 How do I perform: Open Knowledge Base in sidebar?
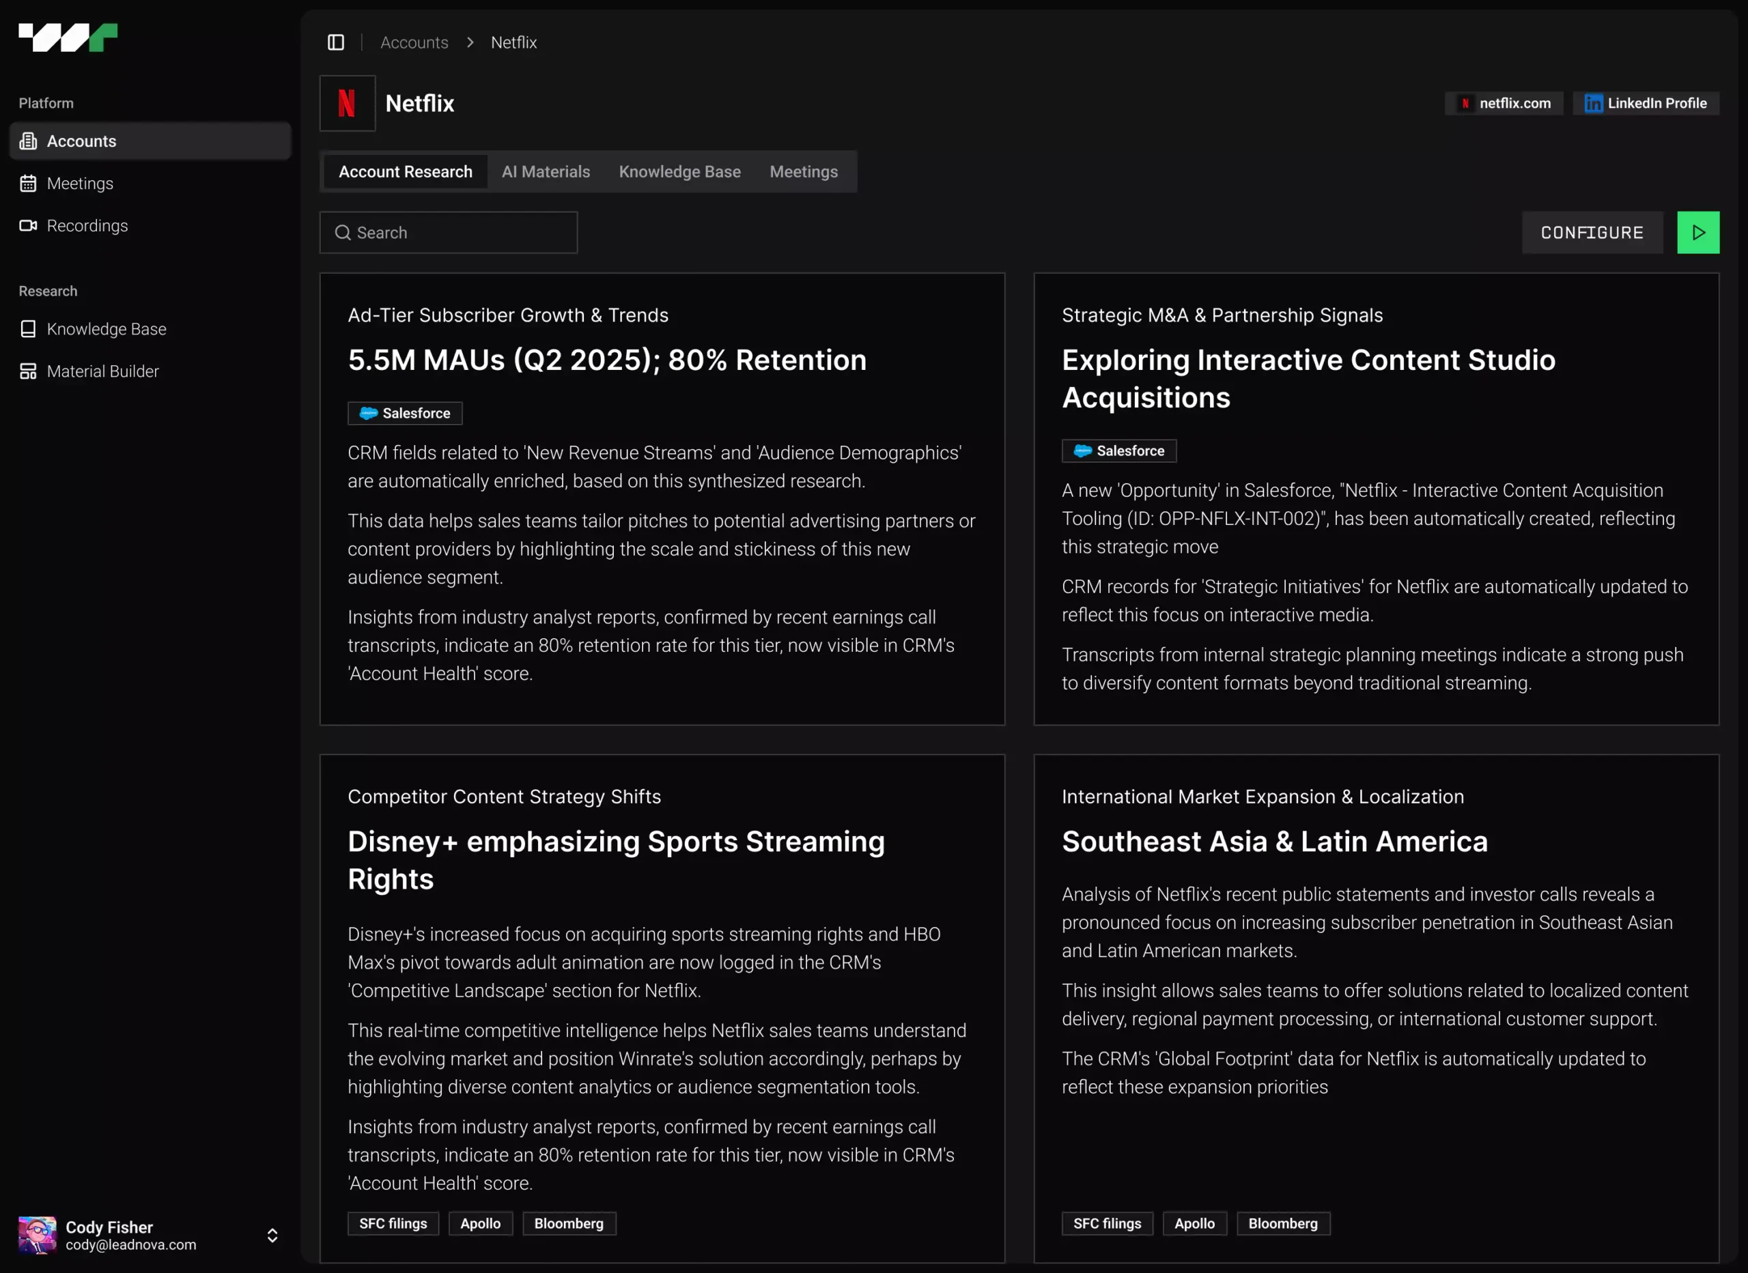[150, 329]
